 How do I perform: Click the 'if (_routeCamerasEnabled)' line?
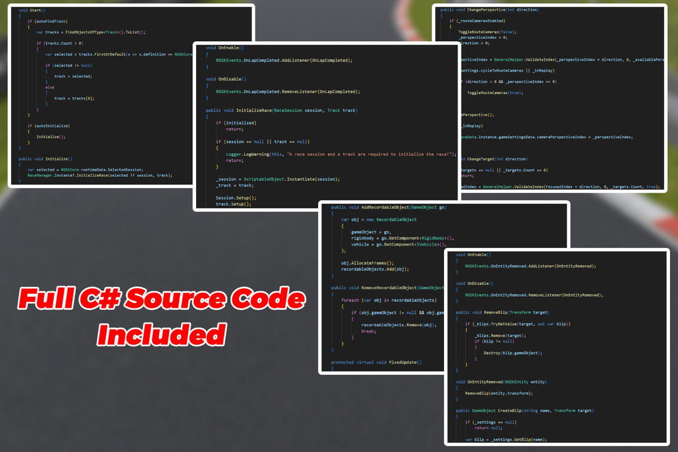coord(478,20)
